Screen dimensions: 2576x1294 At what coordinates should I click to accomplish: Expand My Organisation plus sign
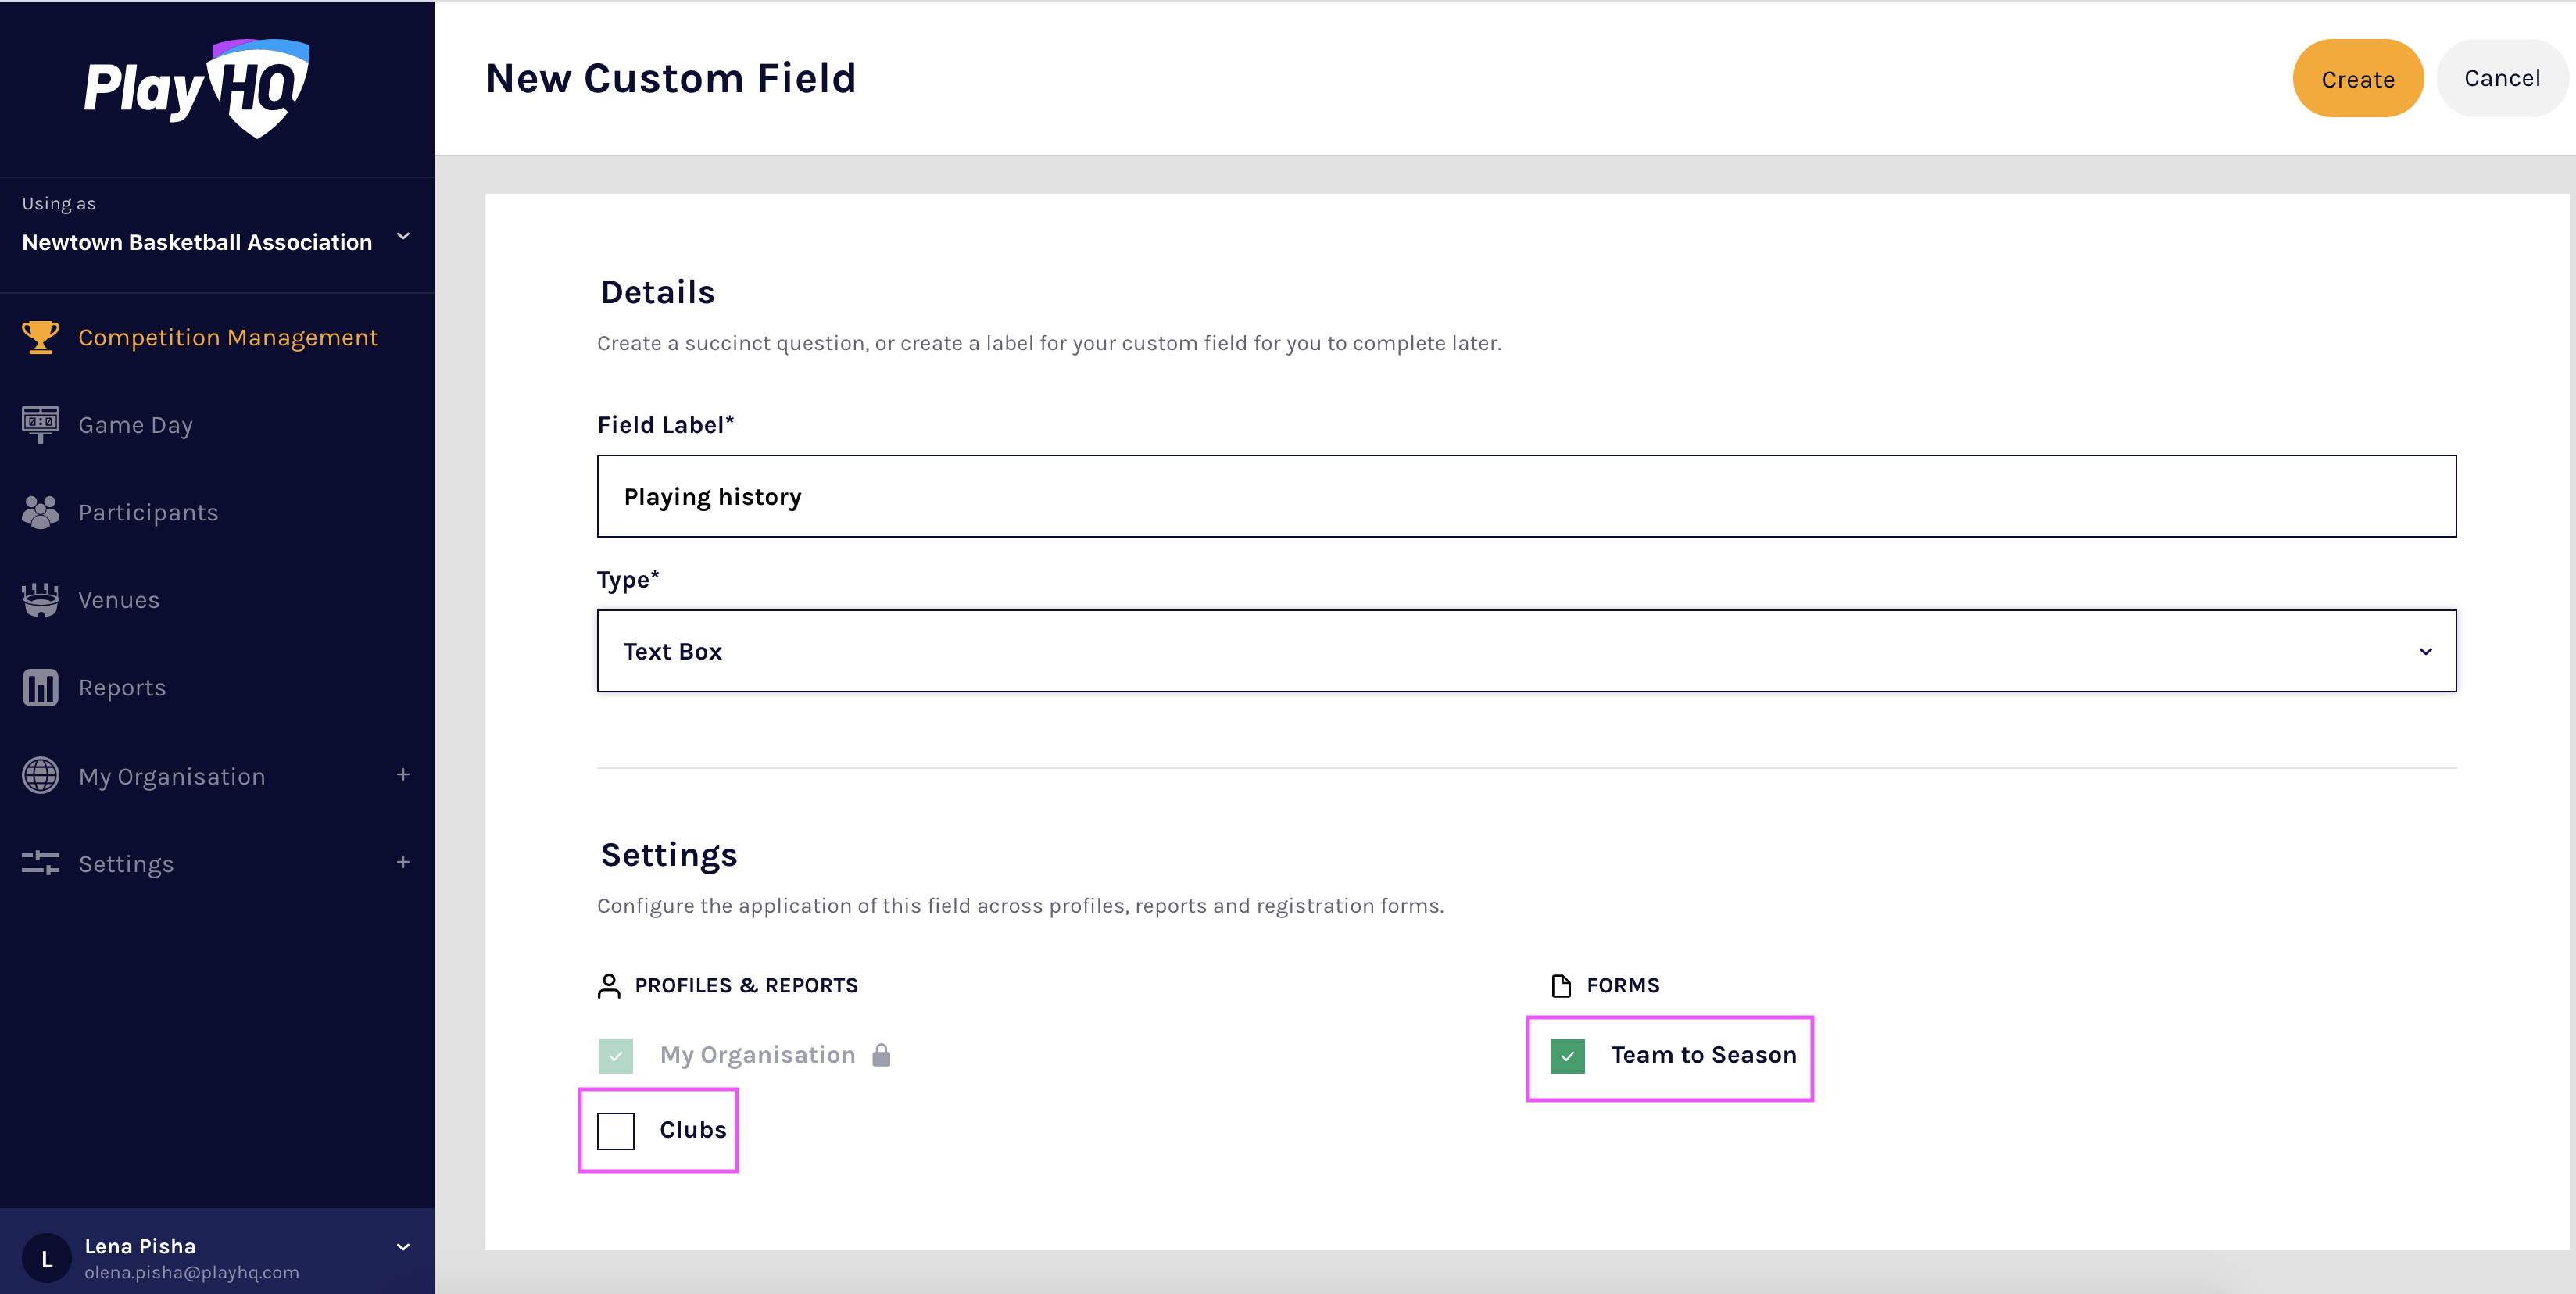[403, 775]
